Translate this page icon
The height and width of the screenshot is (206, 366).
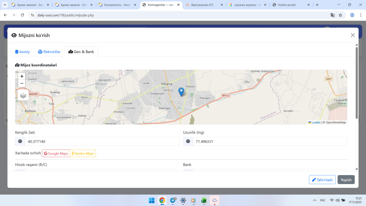(x=333, y=15)
